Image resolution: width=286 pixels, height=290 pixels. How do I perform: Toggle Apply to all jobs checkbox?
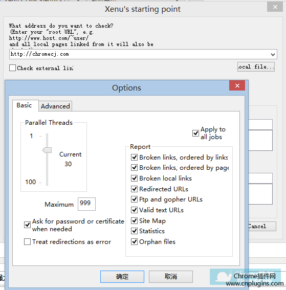pyautogui.click(x=195, y=133)
